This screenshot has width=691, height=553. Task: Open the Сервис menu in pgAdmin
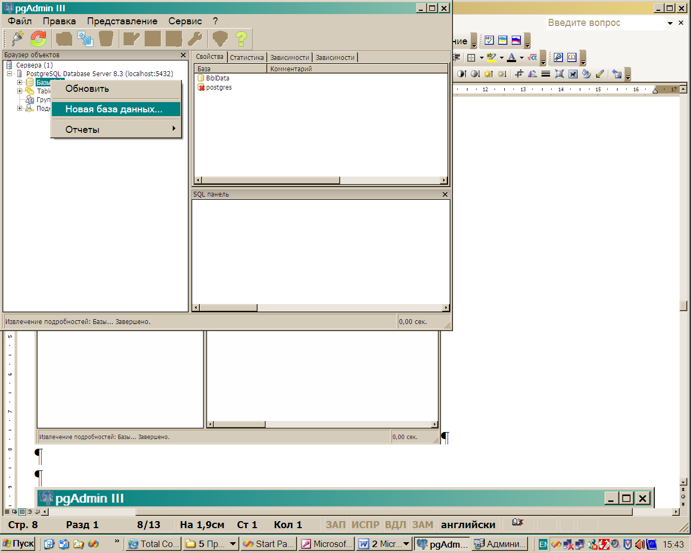(x=185, y=21)
